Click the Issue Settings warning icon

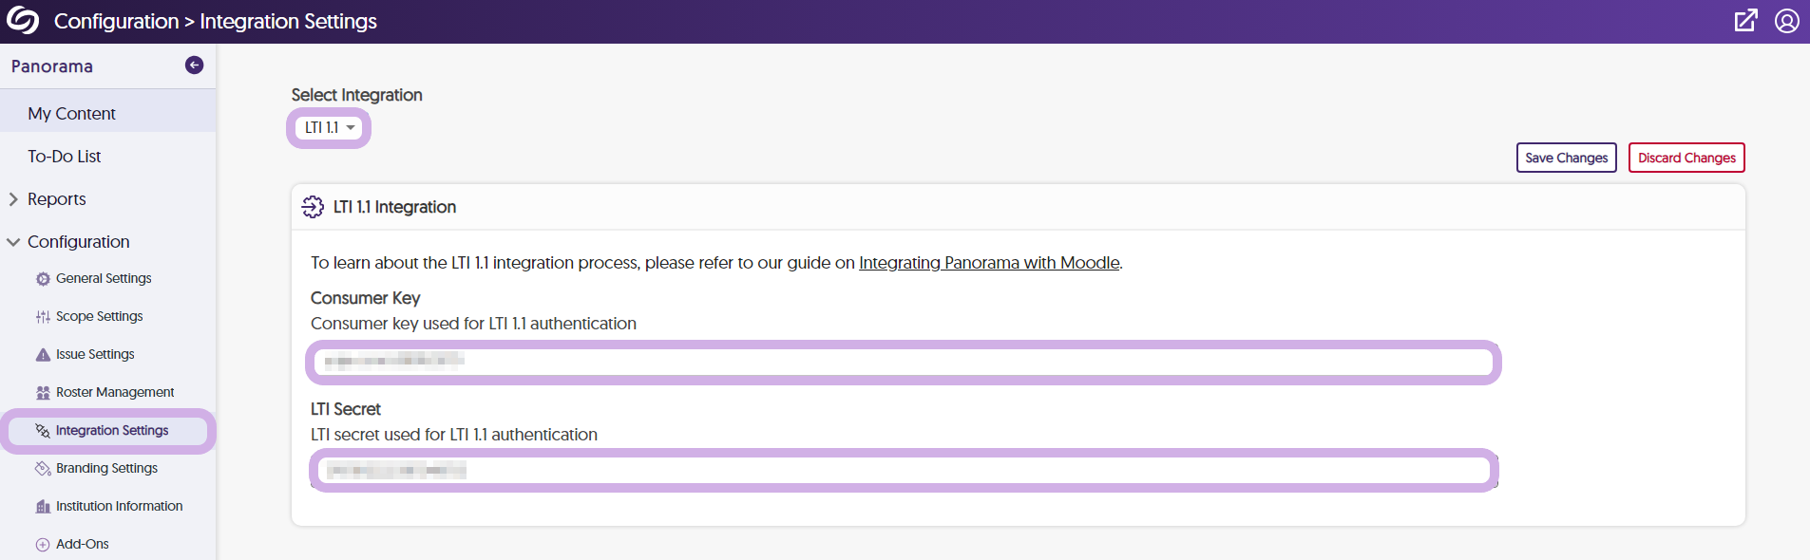43,355
